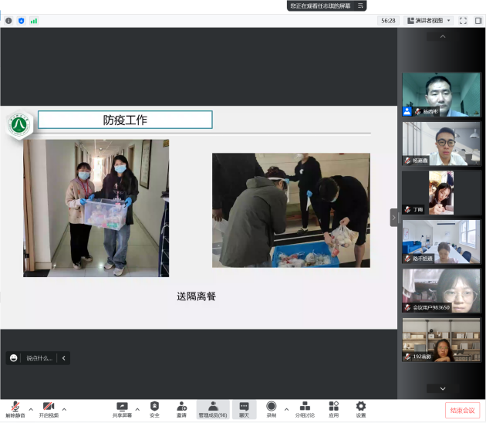Collapse the participant video strip
The width and height of the screenshot is (486, 423).
point(394,218)
